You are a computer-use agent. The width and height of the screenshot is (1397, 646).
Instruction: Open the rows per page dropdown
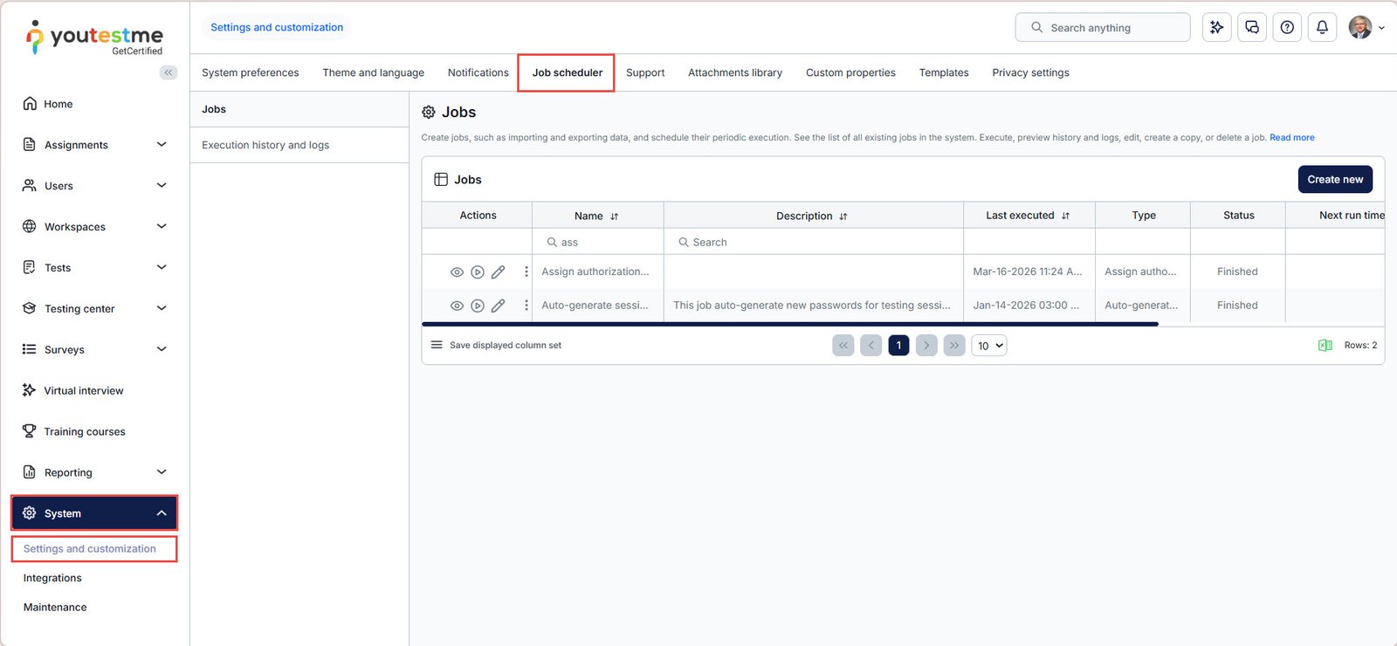coord(989,346)
